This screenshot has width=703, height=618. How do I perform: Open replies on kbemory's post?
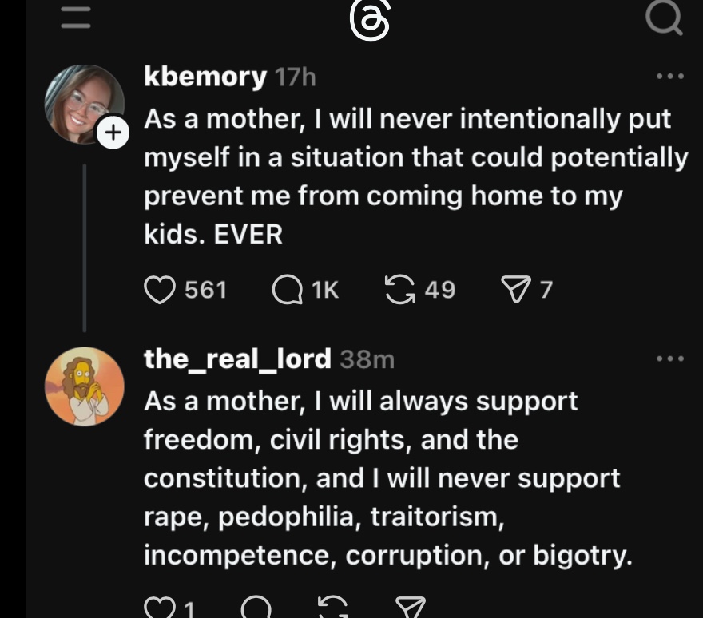point(287,290)
